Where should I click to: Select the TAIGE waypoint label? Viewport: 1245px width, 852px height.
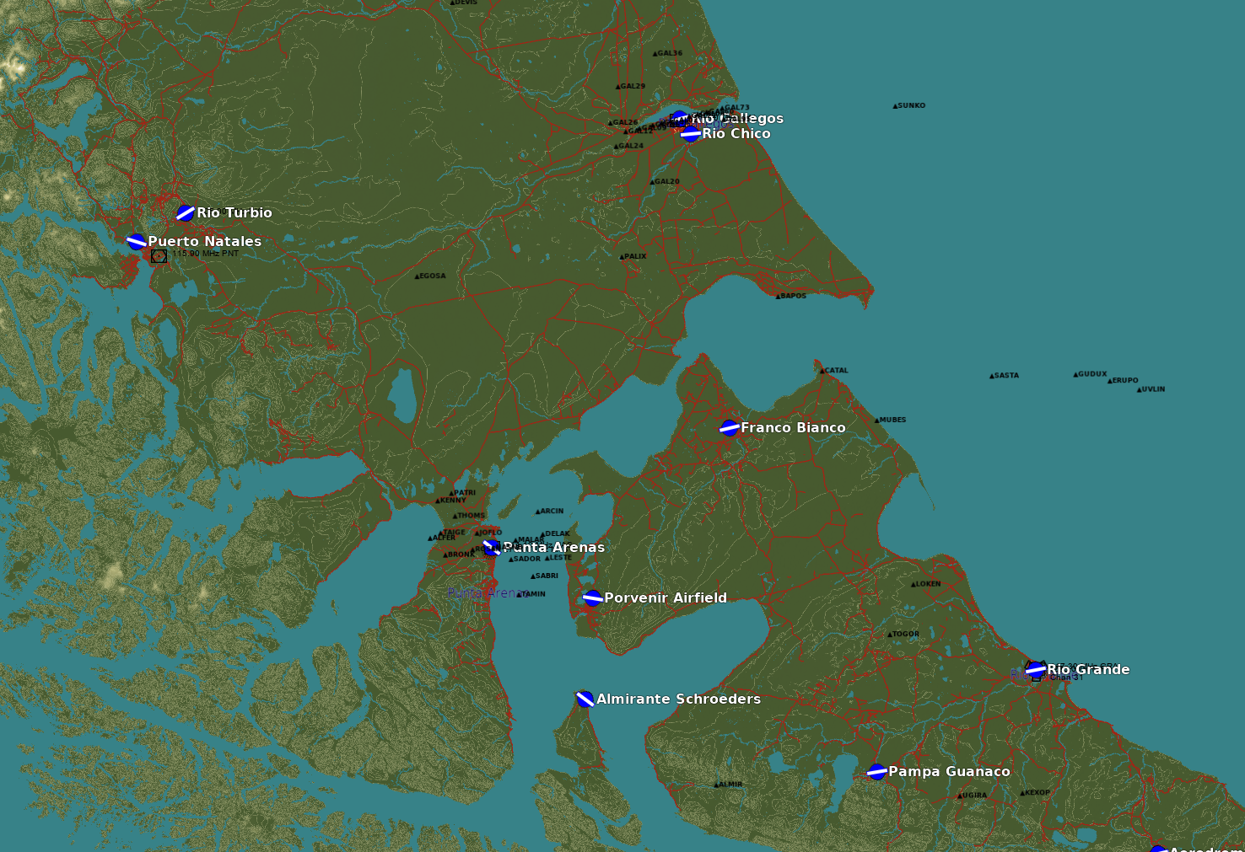tap(454, 533)
